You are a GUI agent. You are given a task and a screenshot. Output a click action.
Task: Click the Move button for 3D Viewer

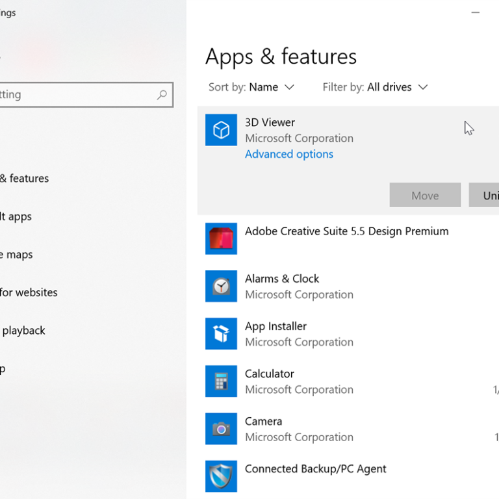[425, 195]
